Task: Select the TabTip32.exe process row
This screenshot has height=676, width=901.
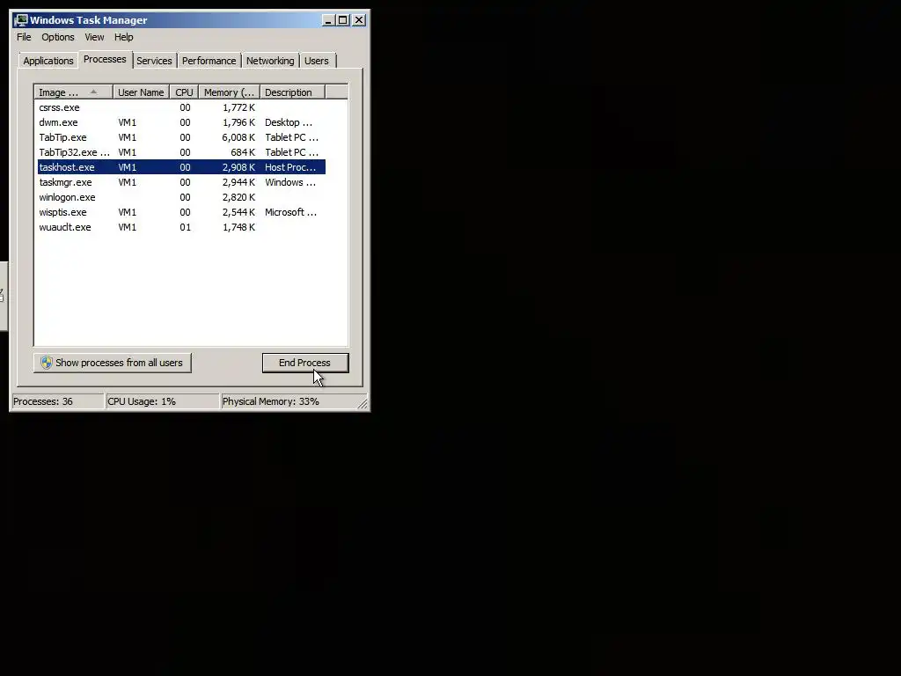Action: [181, 152]
